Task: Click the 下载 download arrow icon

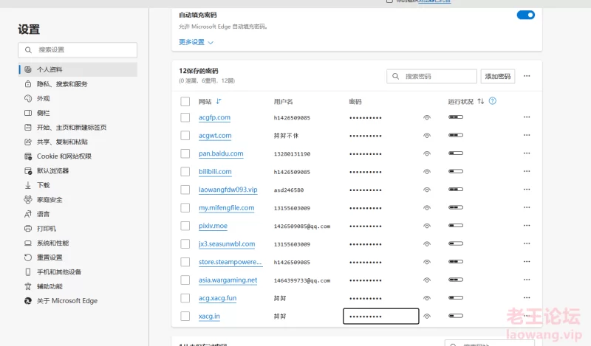Action: click(x=28, y=185)
